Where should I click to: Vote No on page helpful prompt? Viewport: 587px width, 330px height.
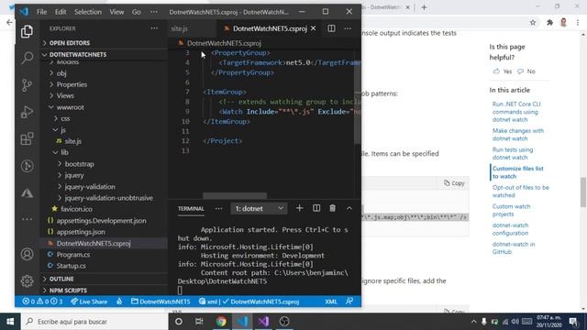[526, 71]
